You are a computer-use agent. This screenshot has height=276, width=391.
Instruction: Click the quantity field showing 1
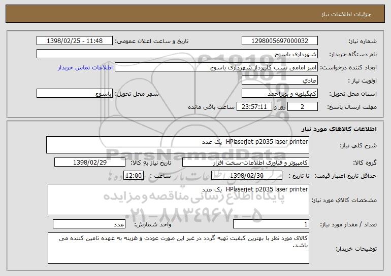pyautogui.click(x=271, y=224)
